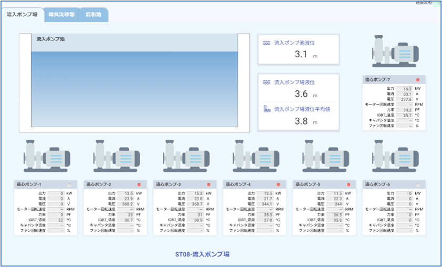Click the 35.8 IGBT temperature field of pump 5

[x=335, y=220]
